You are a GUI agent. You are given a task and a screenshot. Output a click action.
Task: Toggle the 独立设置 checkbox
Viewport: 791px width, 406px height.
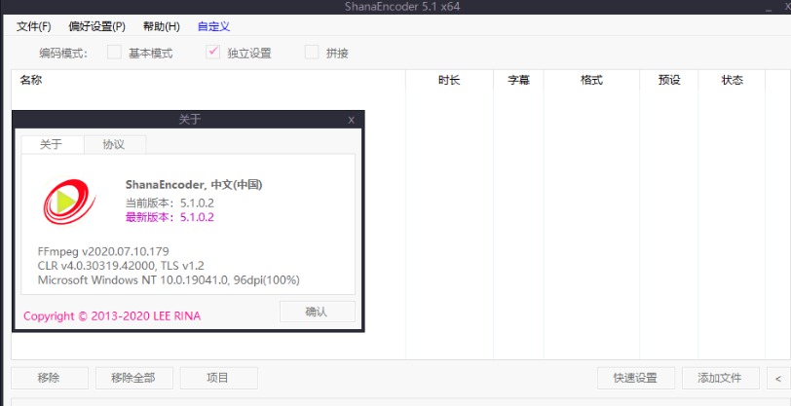tap(213, 53)
